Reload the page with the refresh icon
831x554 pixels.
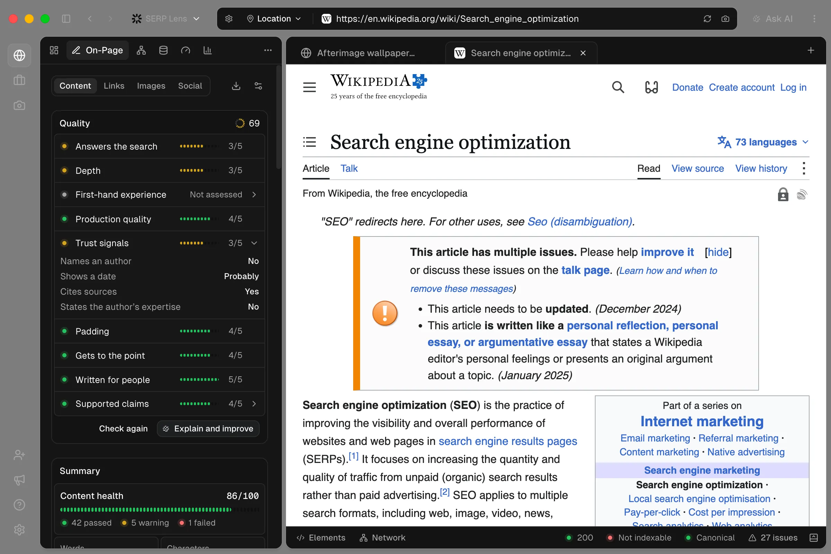point(707,19)
